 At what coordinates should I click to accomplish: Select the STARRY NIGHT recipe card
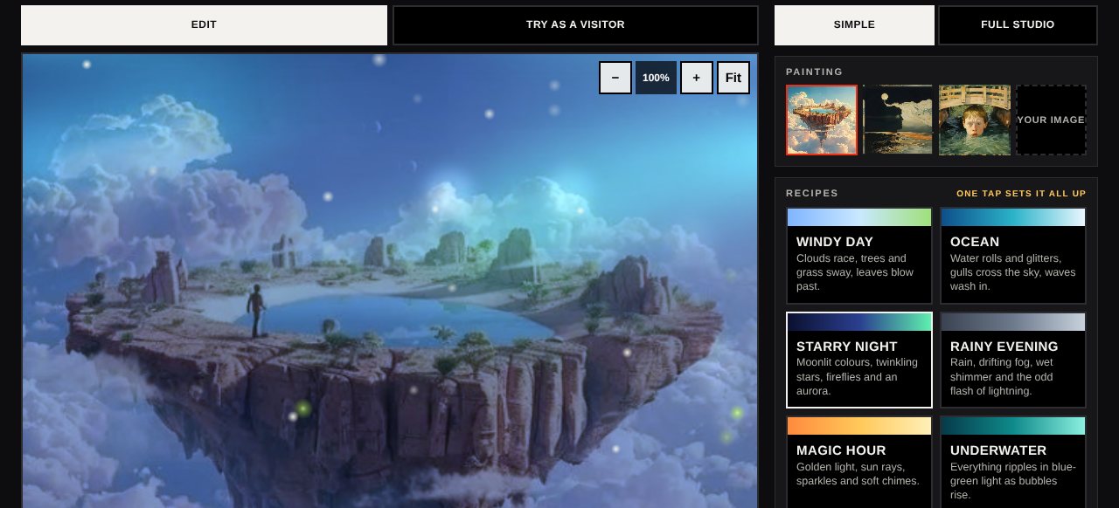point(859,360)
